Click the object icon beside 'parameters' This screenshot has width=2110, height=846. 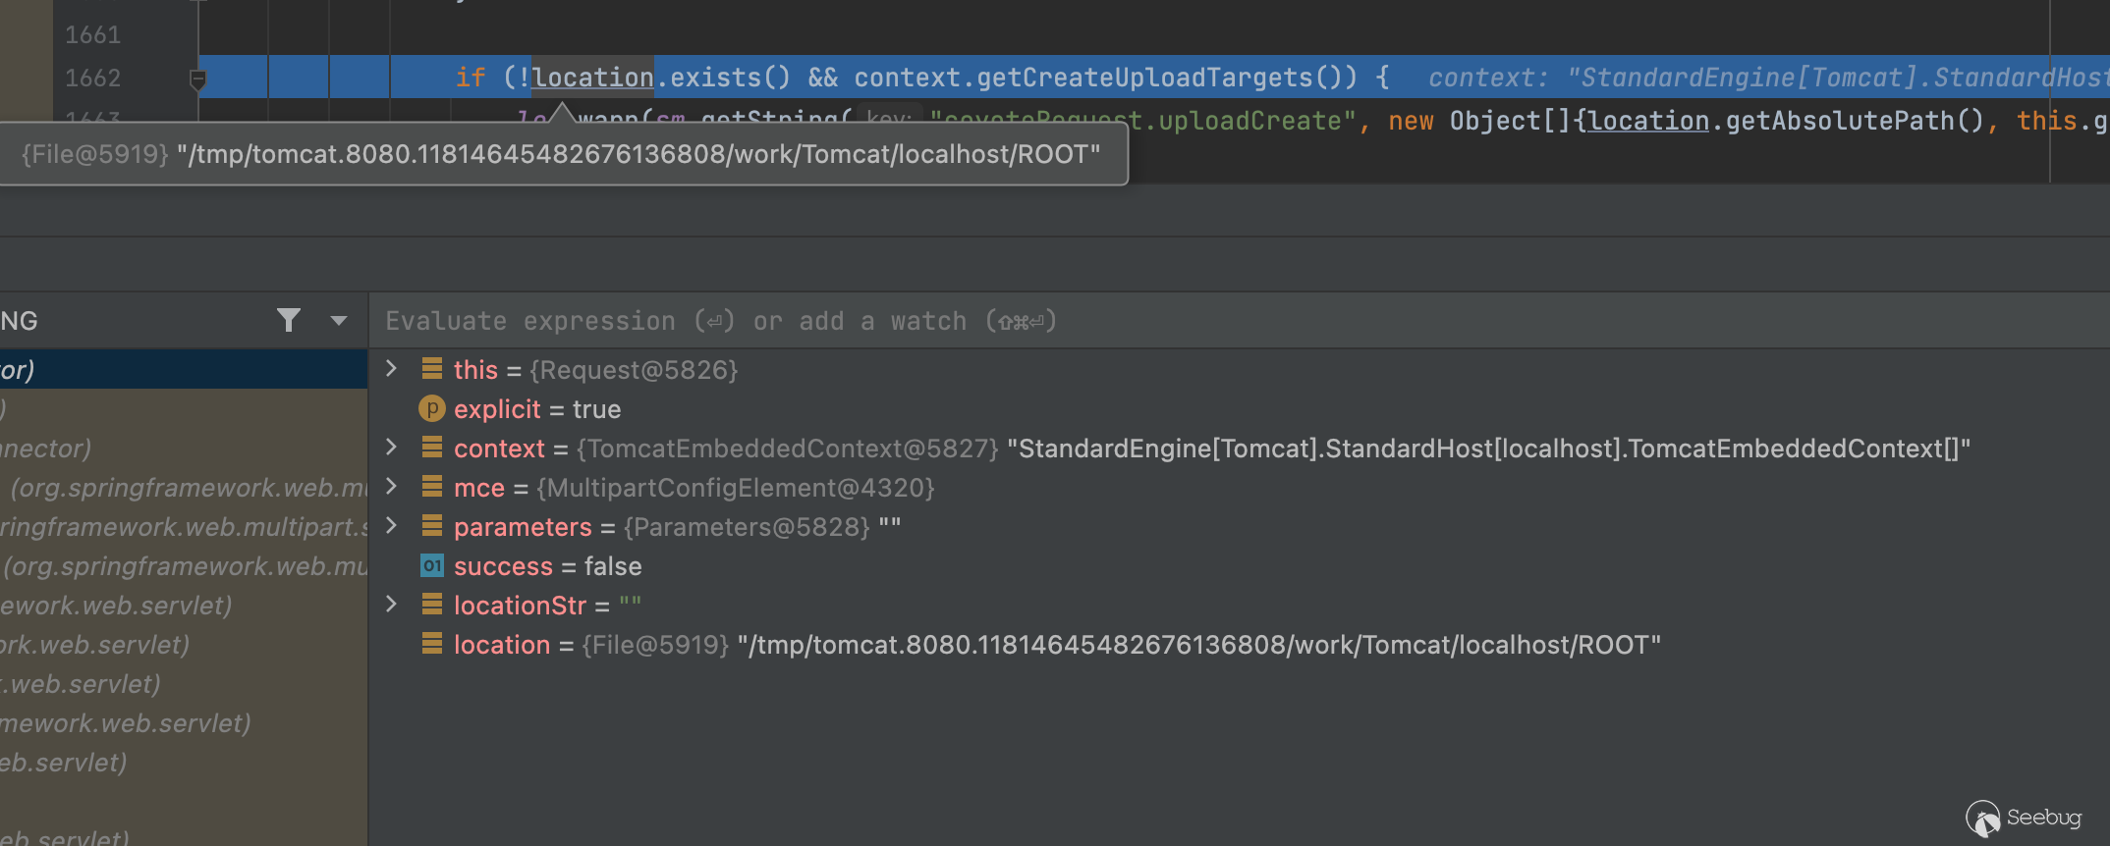431,526
